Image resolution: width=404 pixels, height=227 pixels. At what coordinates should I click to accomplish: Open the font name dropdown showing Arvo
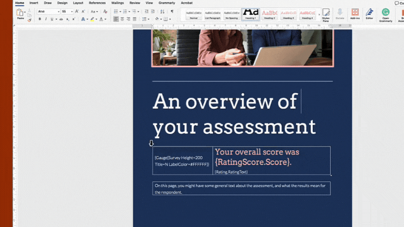[x=47, y=11]
